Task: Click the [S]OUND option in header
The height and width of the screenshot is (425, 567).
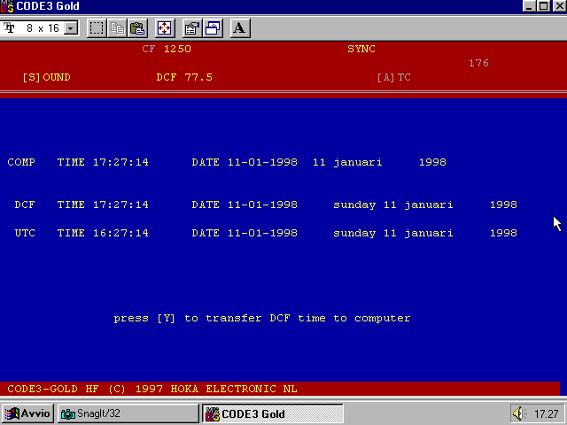Action: (46, 77)
